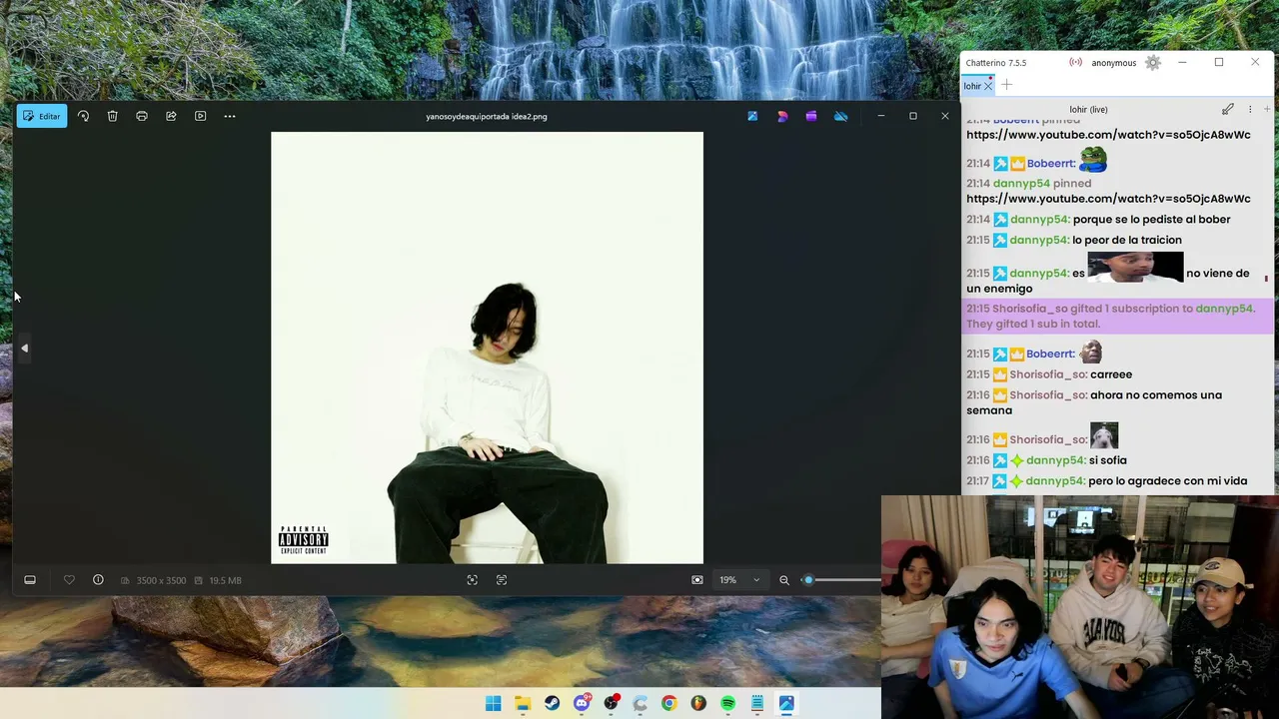Viewport: 1279px width, 719px height.
Task: Share the photo via the share icon
Action: [171, 116]
